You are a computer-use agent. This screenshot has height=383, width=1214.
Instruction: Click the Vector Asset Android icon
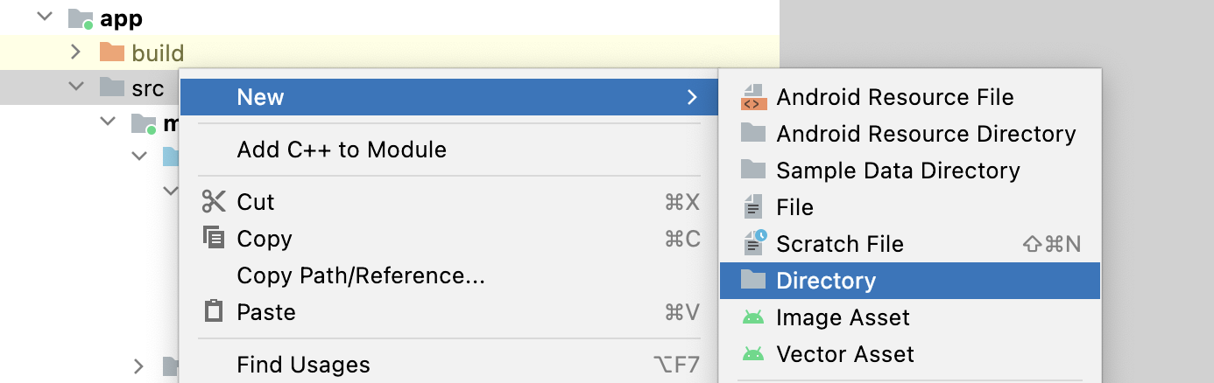tap(753, 354)
